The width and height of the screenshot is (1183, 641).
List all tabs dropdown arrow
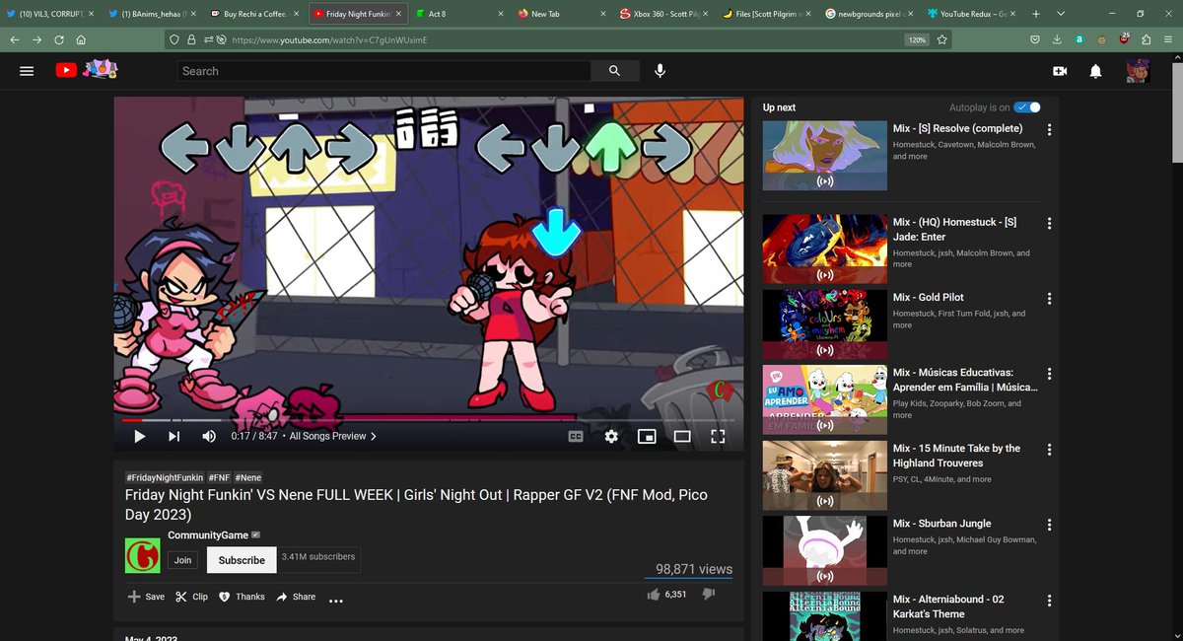[1060, 14]
